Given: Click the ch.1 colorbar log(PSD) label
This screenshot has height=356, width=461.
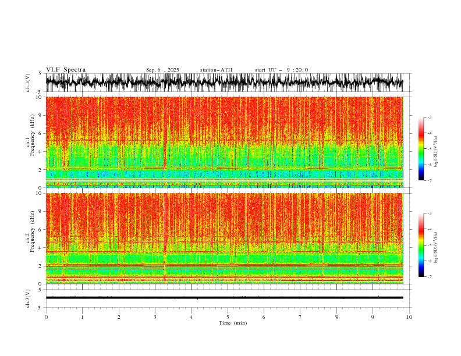Looking at the screenshot, I should (436, 152).
